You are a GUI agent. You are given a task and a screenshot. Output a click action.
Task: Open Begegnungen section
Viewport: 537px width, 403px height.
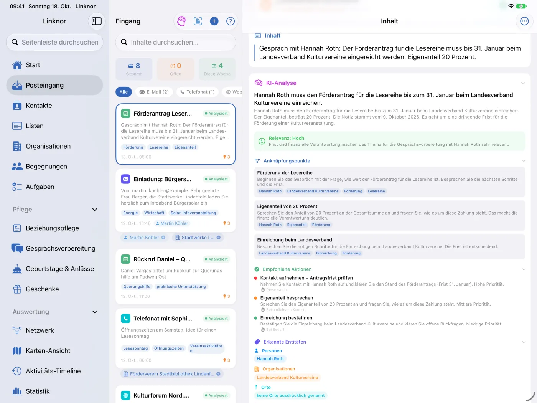point(54,167)
